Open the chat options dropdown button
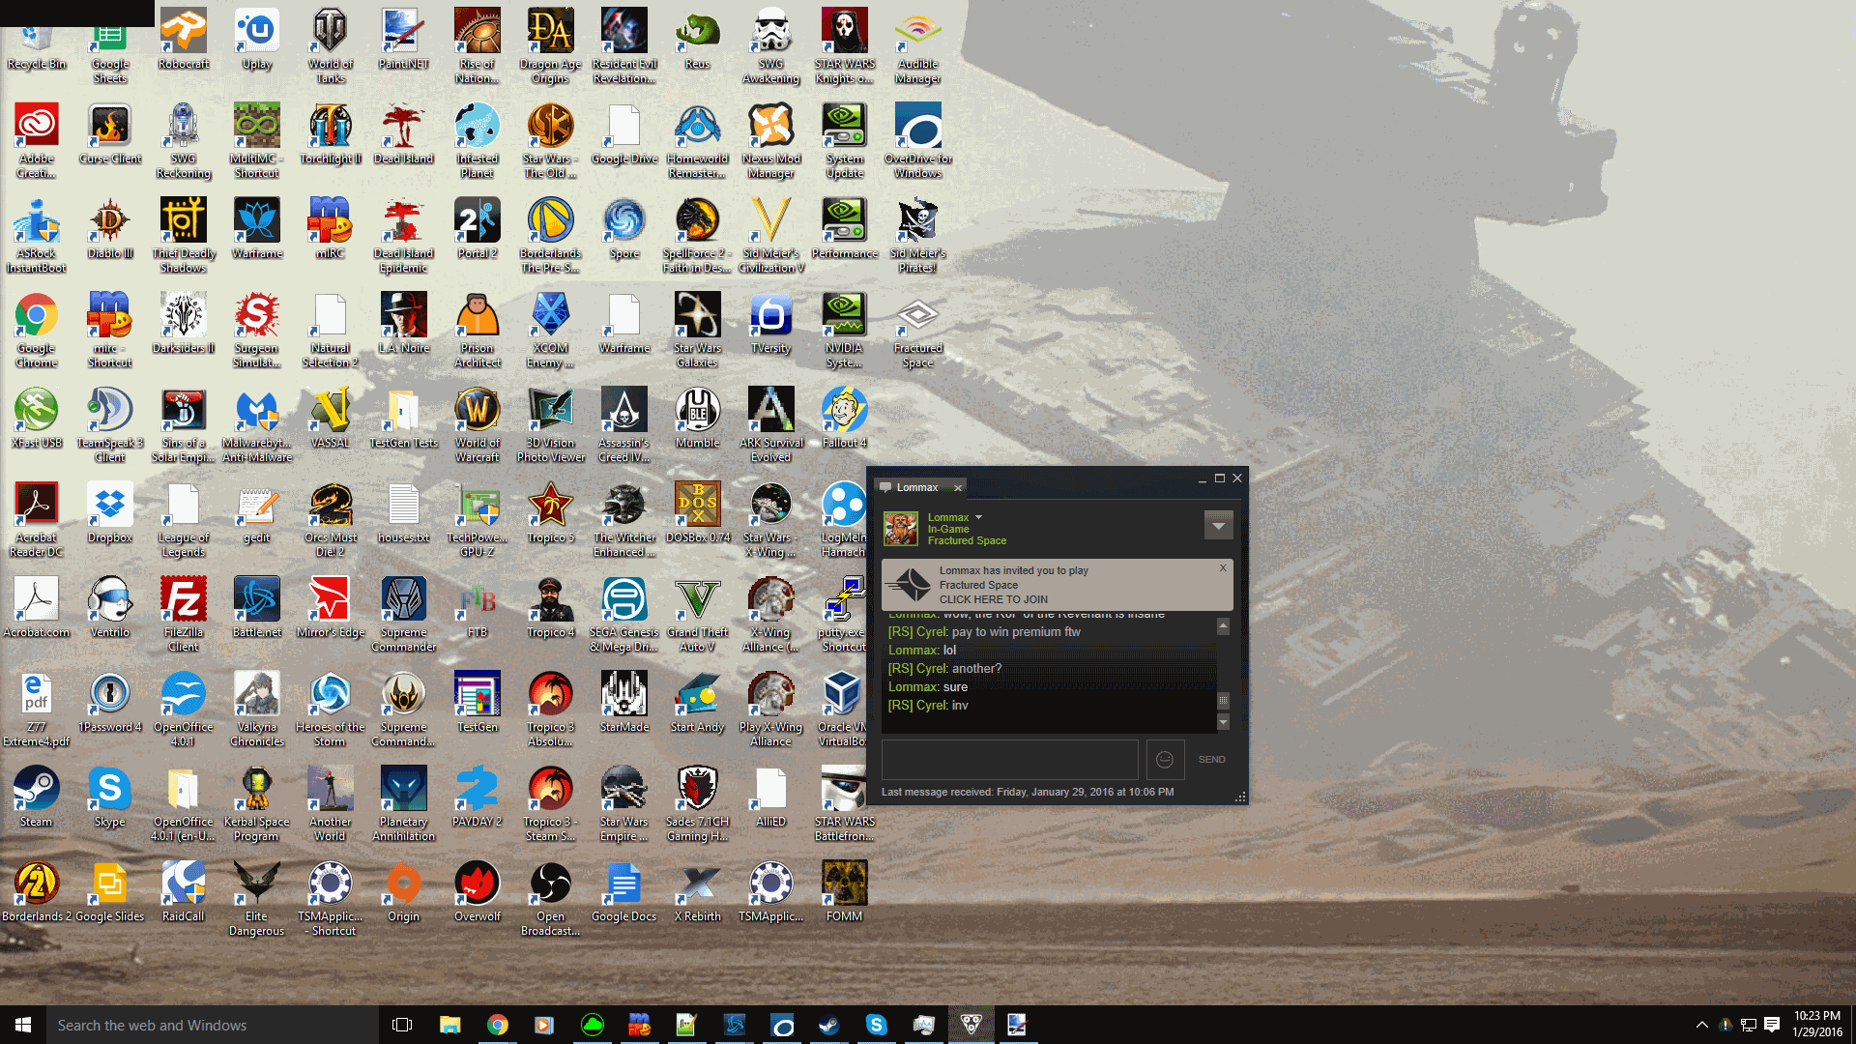The width and height of the screenshot is (1856, 1044). click(x=1218, y=526)
